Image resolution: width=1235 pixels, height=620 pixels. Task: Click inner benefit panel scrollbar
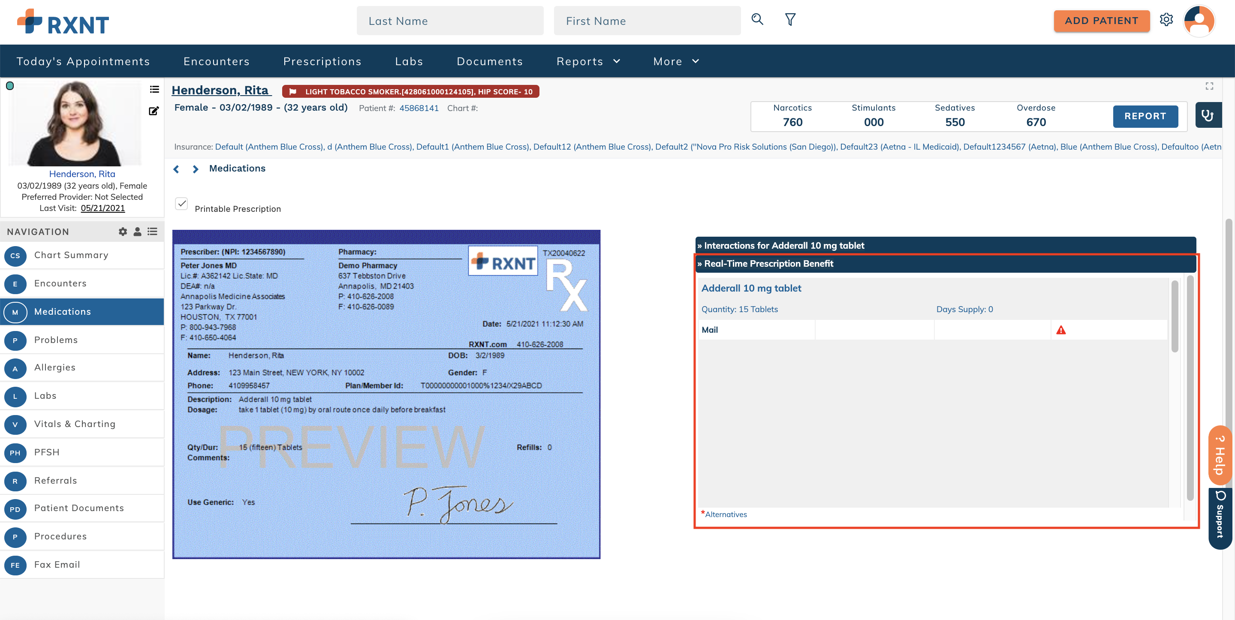pos(1174,316)
